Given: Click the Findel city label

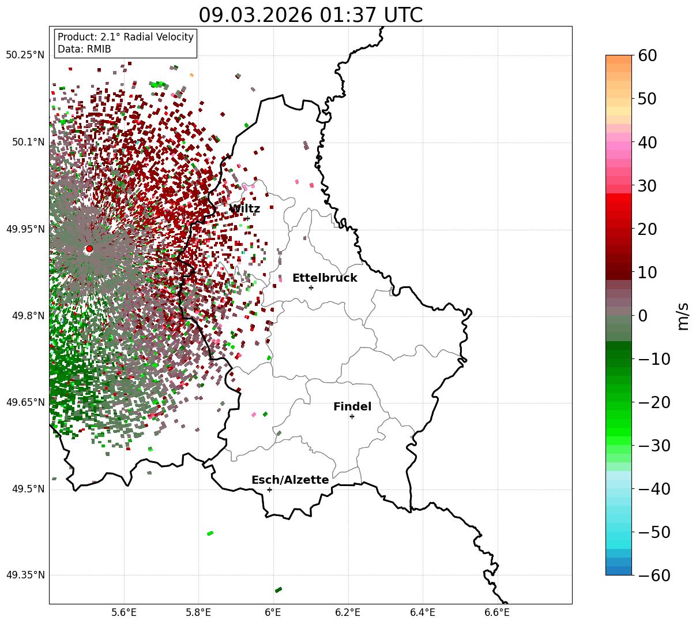Looking at the screenshot, I should coord(352,406).
